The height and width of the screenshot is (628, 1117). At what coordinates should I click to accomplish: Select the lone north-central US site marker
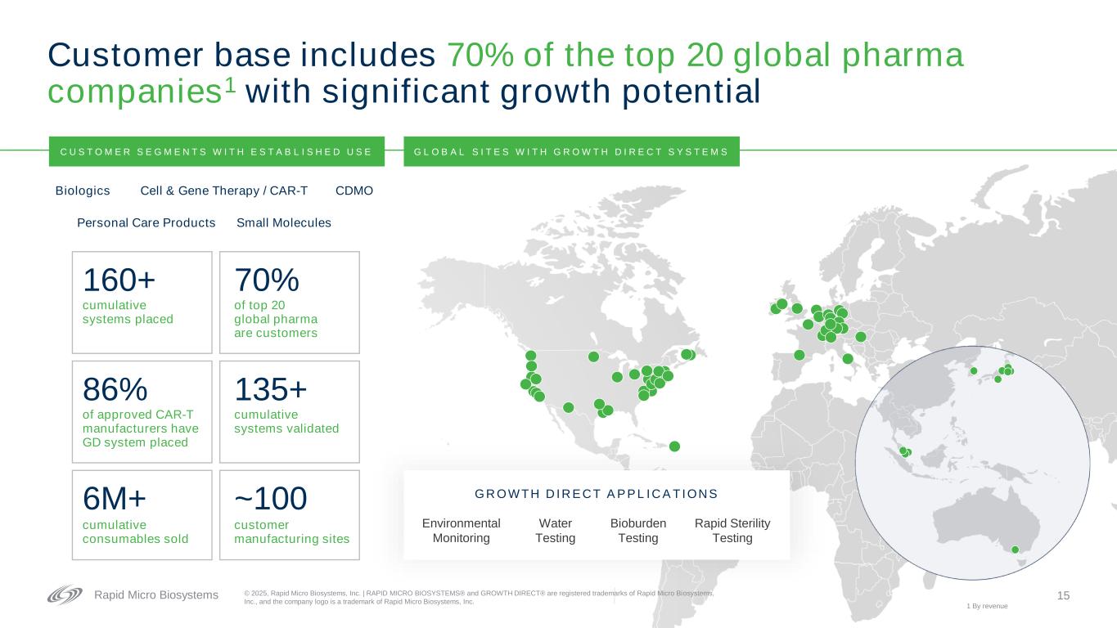pos(593,357)
